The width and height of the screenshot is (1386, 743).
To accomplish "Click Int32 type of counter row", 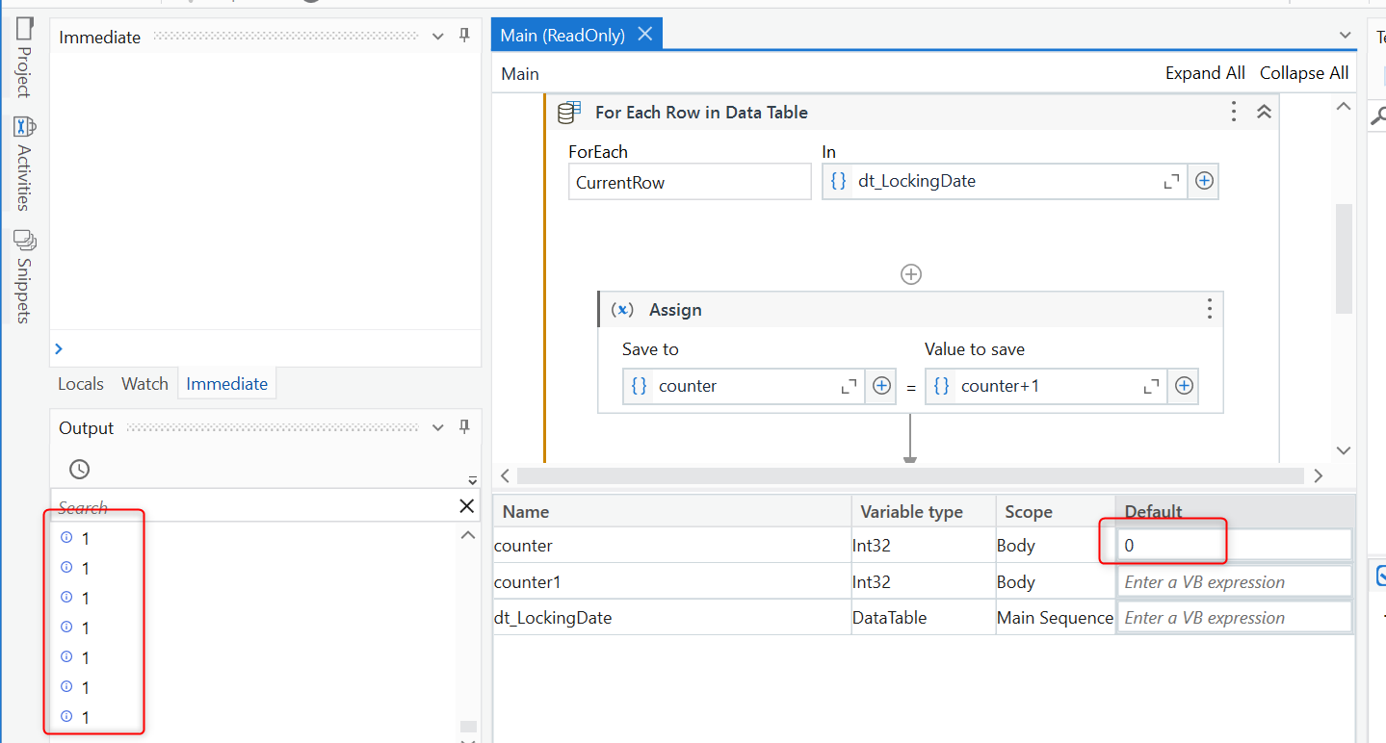I will pyautogui.click(x=924, y=546).
